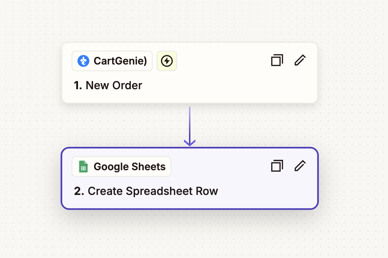Duplicate the Create Spreadsheet Row step
This screenshot has height=258, width=388.
pyautogui.click(x=277, y=166)
